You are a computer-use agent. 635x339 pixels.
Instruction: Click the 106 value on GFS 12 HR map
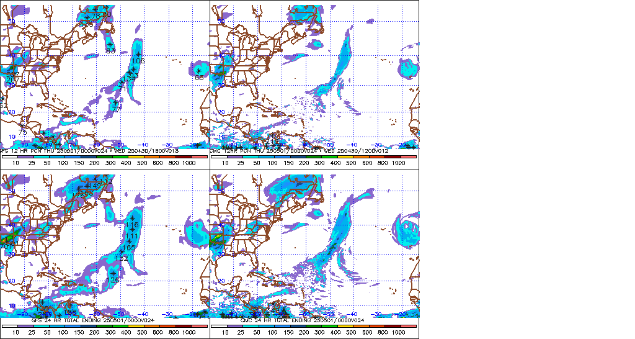tap(138, 61)
